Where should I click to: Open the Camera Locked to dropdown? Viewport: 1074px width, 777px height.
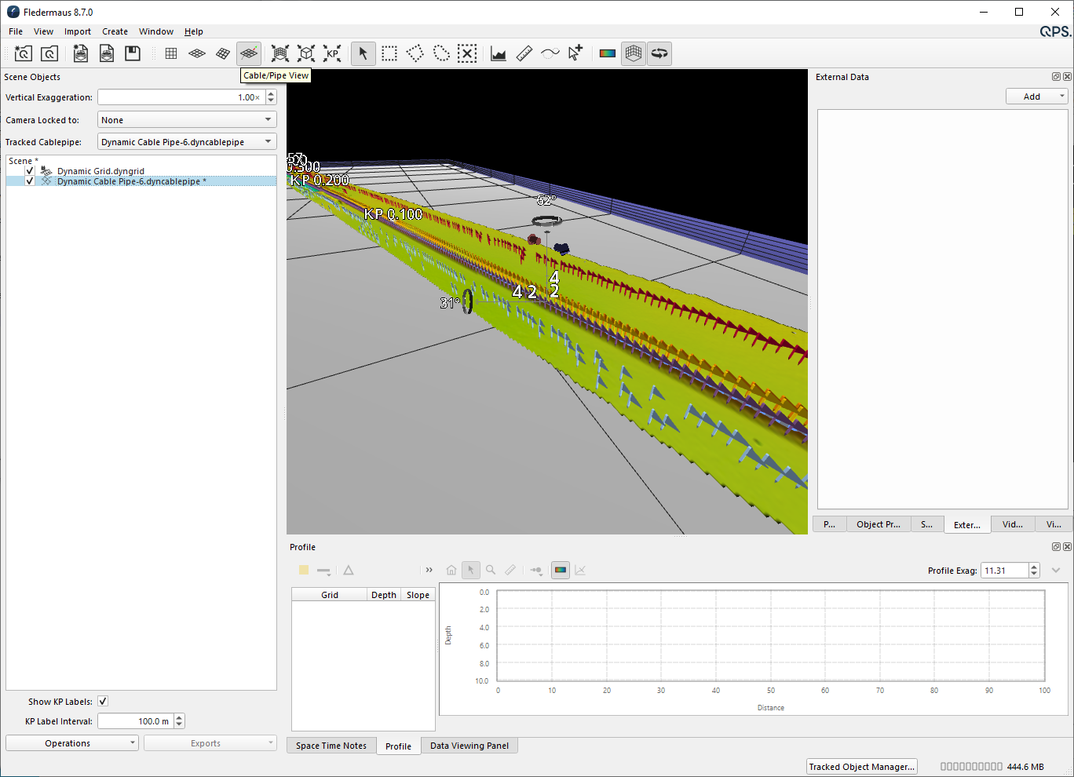coord(187,120)
